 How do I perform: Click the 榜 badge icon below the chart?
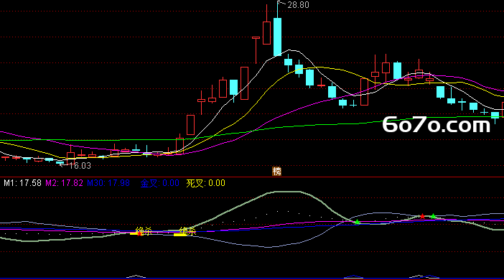[x=276, y=172]
